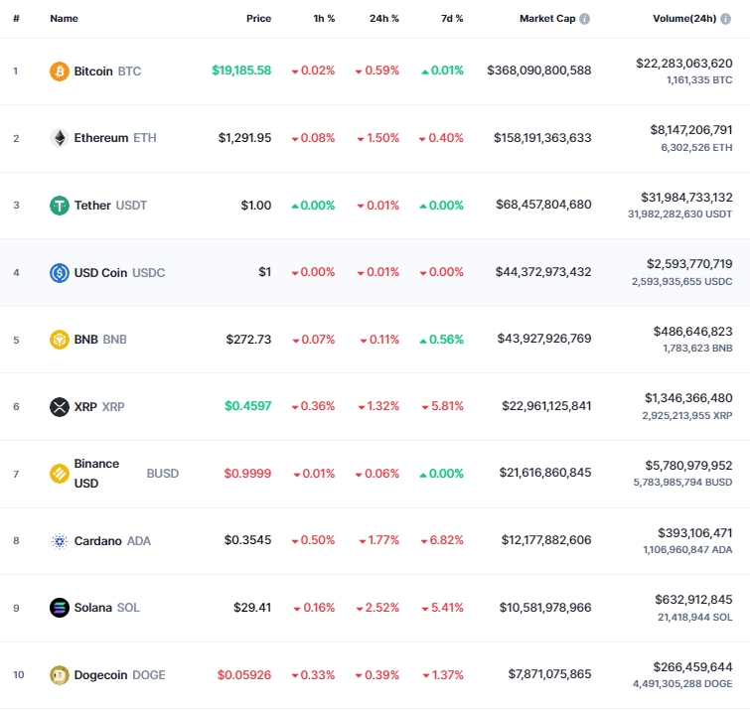The image size is (750, 711).
Task: Open the BNB name link
Action: tap(100, 340)
